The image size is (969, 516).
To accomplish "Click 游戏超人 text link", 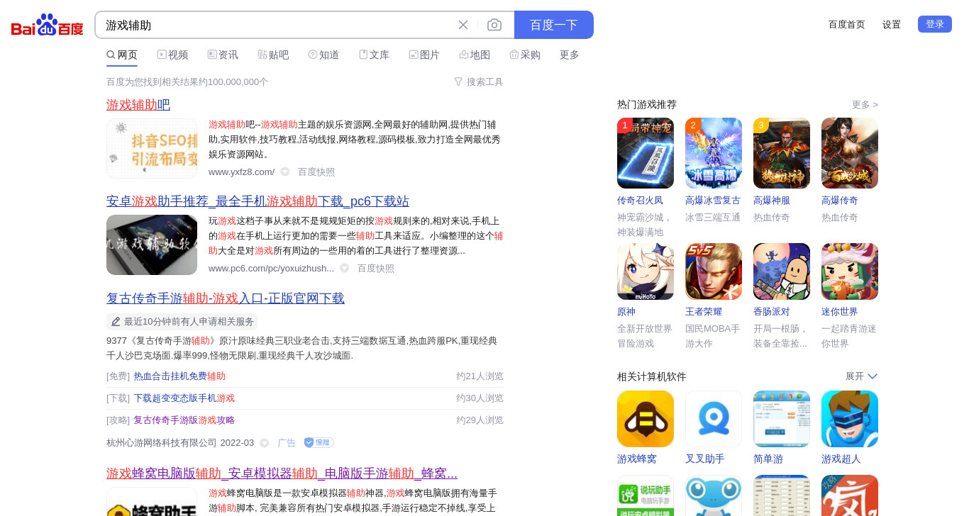I will 841,459.
